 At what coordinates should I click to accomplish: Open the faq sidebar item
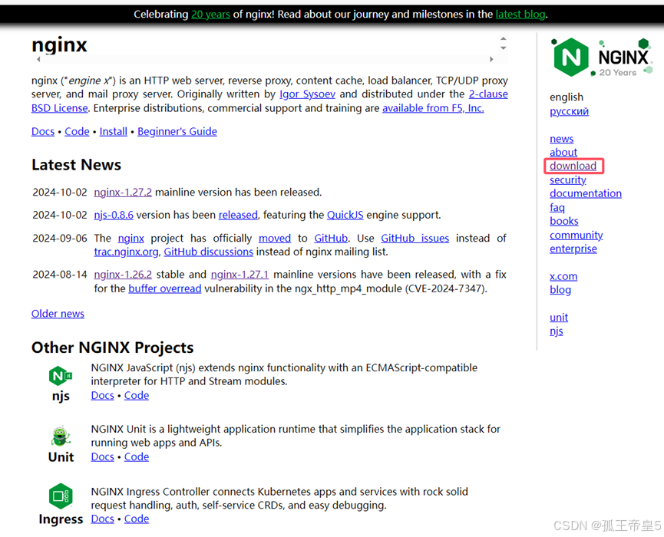click(557, 207)
